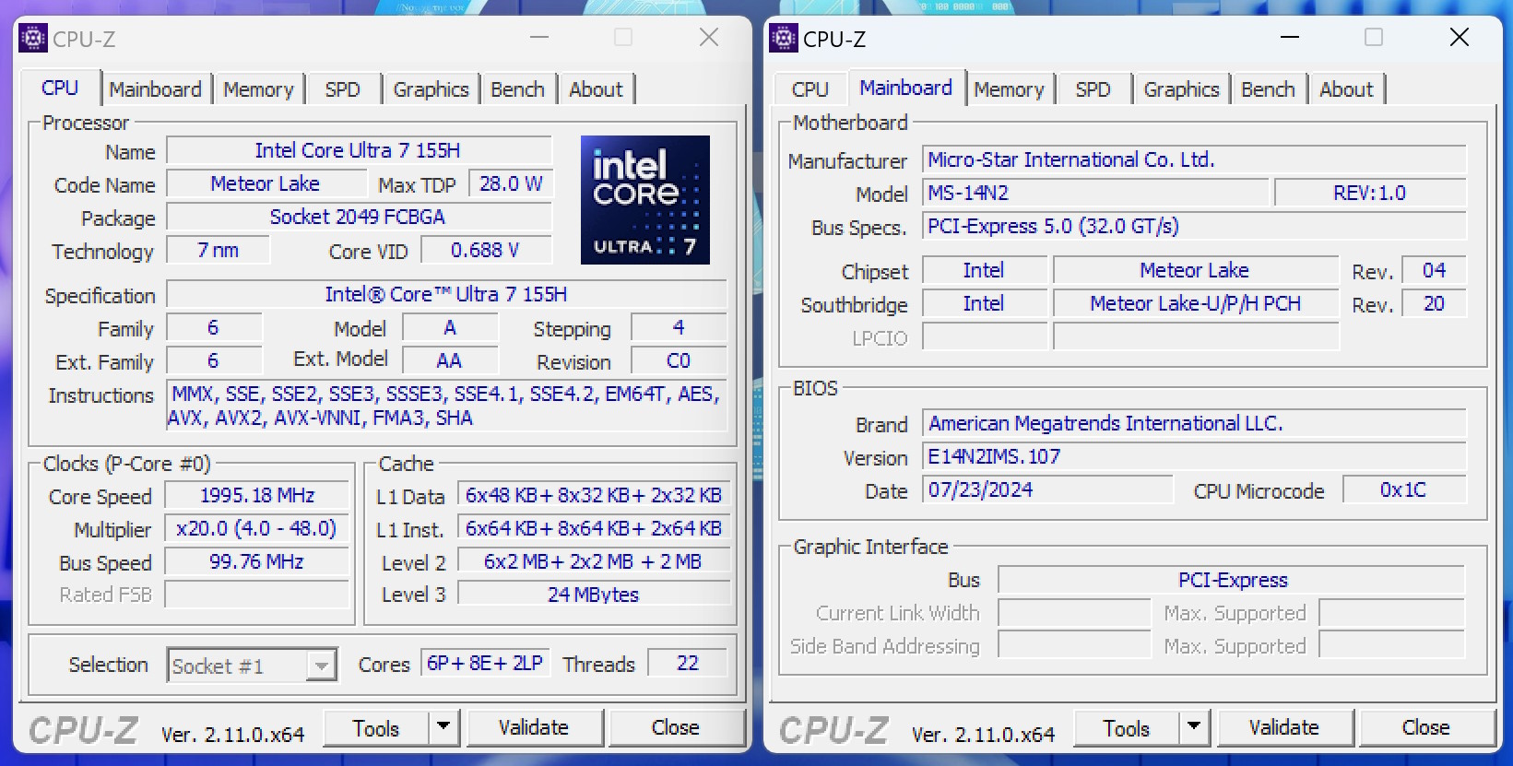
Task: Click Manufacturer value Micro-Star International Co. Ltd.
Action: pos(1195,159)
